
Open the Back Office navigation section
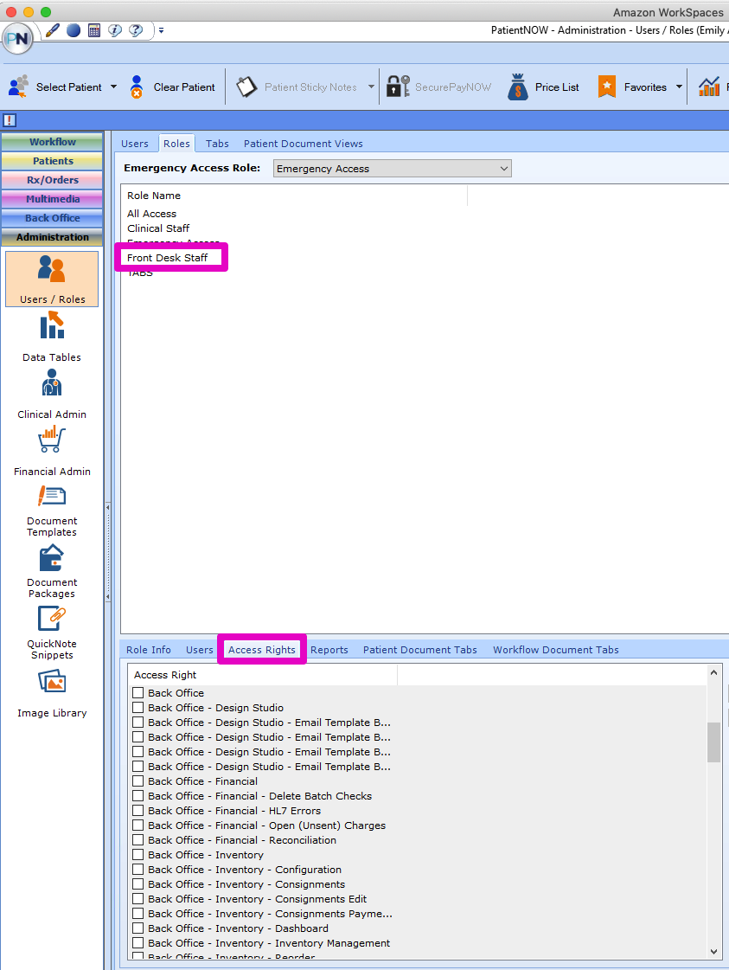pyautogui.click(x=53, y=218)
